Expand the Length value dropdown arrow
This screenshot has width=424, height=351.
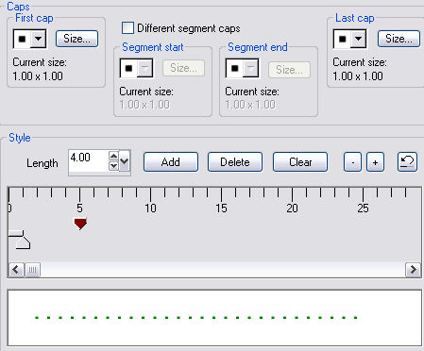pyautogui.click(x=125, y=161)
